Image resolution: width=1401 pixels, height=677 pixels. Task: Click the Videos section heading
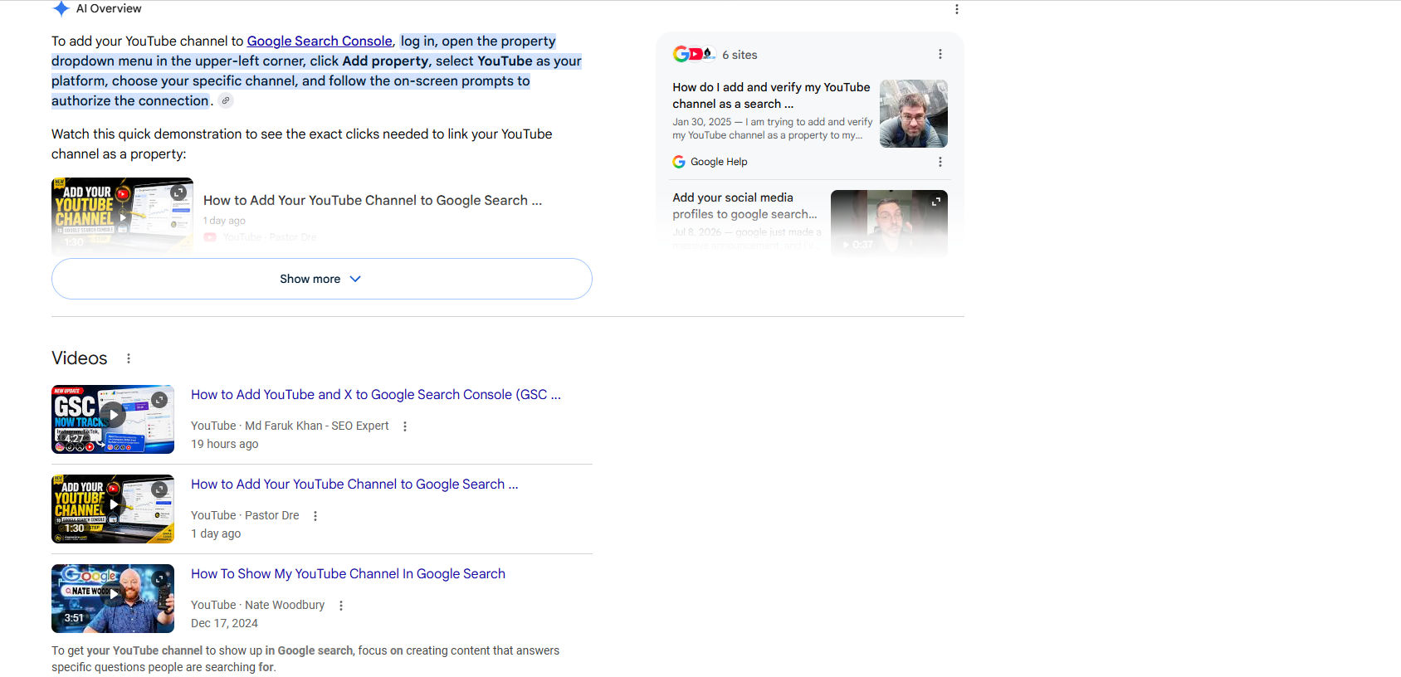tap(80, 358)
